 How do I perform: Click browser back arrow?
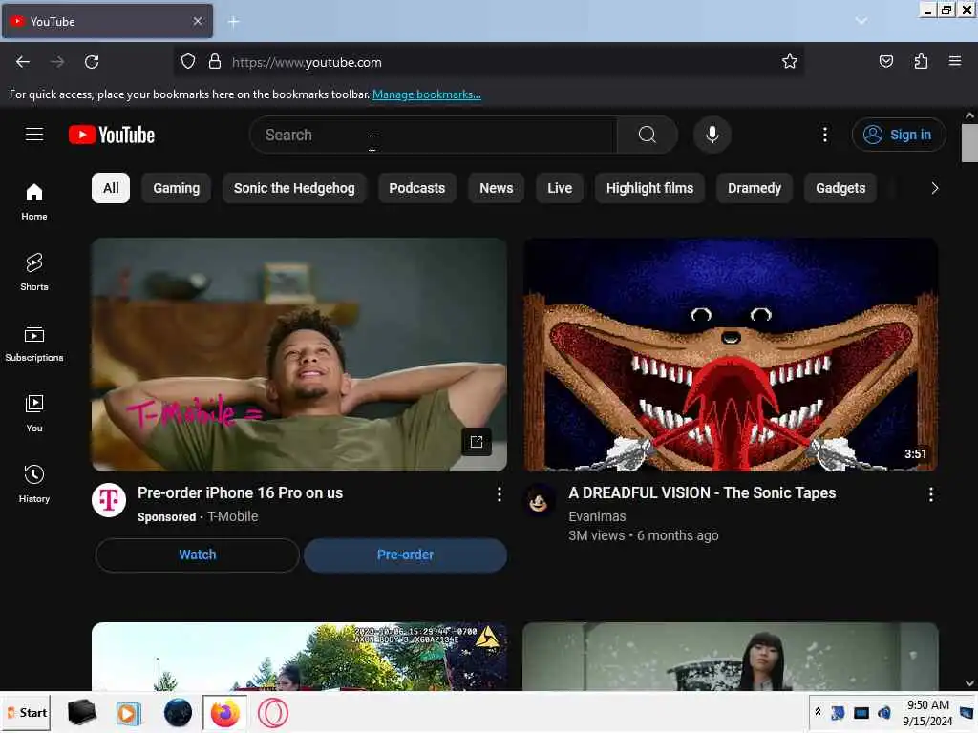(23, 62)
